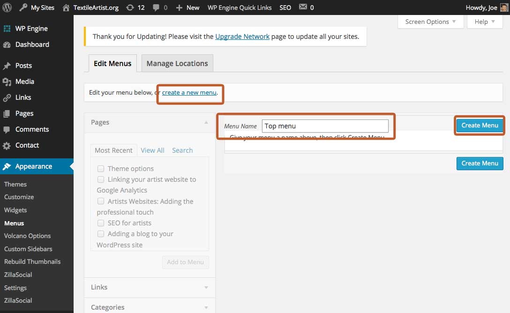Open the Pages sidebar menu
The width and height of the screenshot is (510, 313).
click(x=24, y=114)
